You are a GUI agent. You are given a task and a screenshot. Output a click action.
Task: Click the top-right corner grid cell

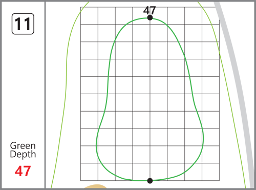coord(211,16)
